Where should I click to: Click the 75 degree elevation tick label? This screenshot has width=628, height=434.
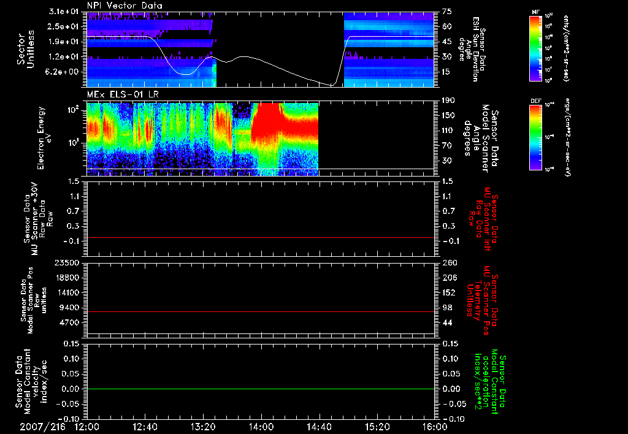(447, 12)
